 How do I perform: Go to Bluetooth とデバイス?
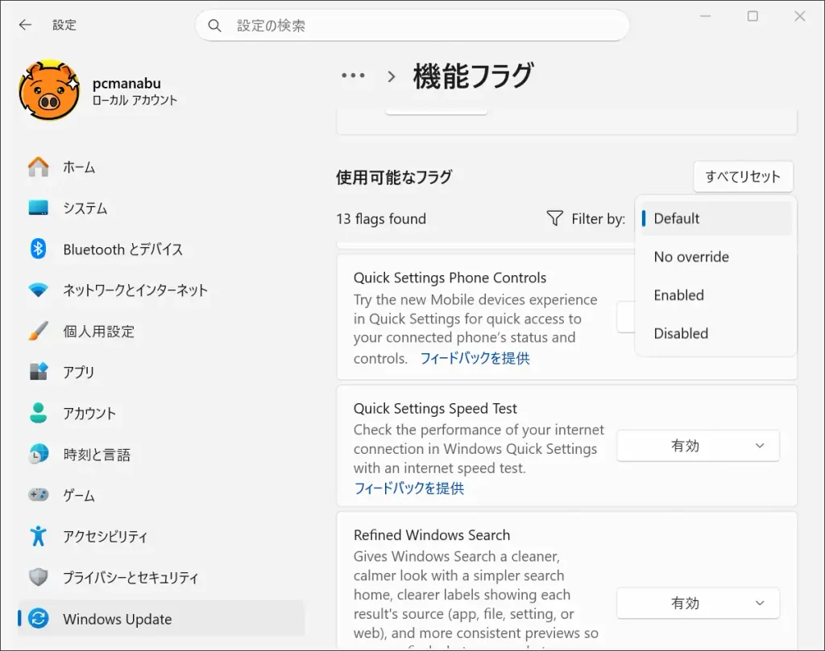coord(161,249)
